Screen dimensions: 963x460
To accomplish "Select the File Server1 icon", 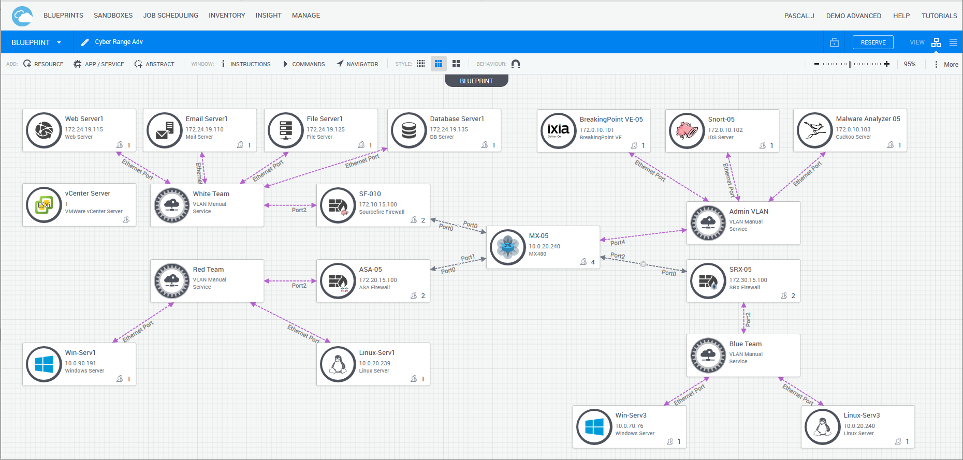I will tap(286, 130).
